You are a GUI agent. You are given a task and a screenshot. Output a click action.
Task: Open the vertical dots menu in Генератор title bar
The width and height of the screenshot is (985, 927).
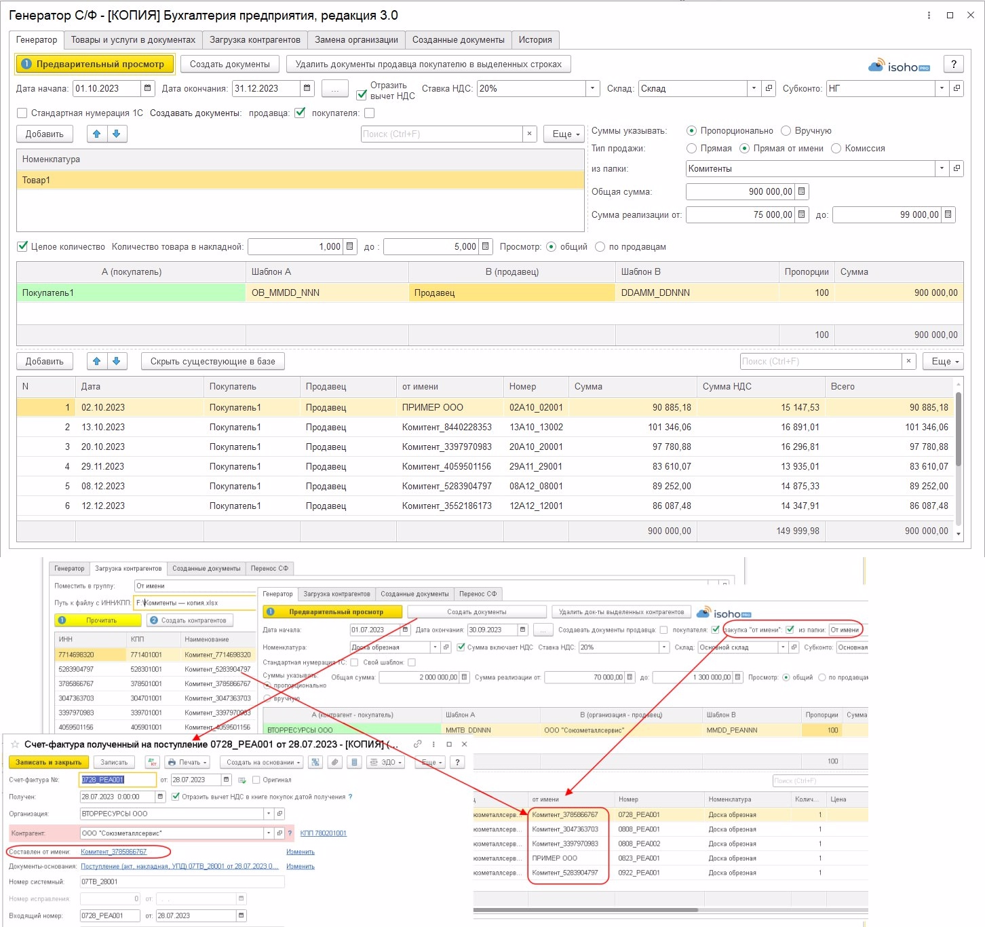(929, 15)
